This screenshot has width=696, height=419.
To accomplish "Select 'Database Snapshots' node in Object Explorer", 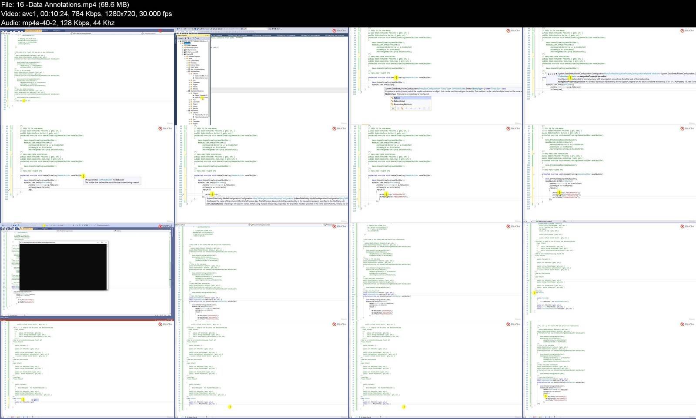I will [x=192, y=48].
